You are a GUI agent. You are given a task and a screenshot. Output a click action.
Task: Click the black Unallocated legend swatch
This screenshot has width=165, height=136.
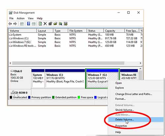[11, 97]
